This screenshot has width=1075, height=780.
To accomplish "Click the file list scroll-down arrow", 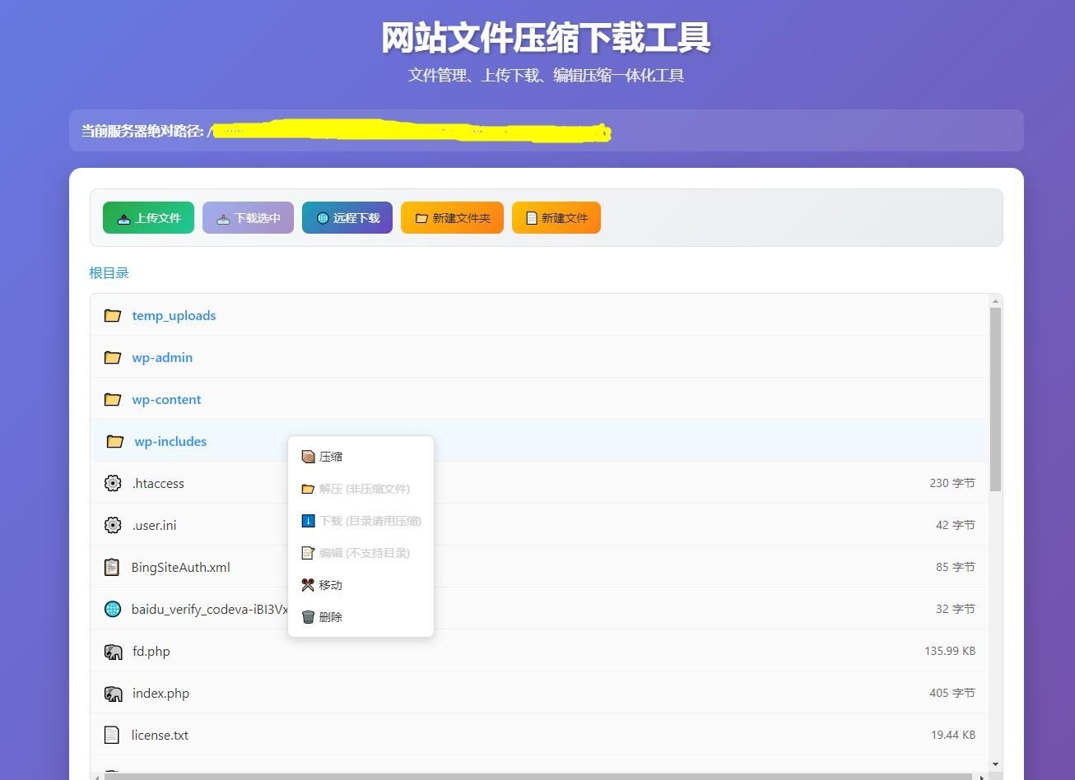I will point(996,764).
